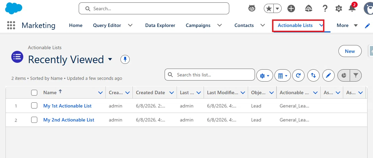This screenshot has width=373, height=158.
Task: Select checkbox for My 2nd Actionable List
Action: [34, 120]
